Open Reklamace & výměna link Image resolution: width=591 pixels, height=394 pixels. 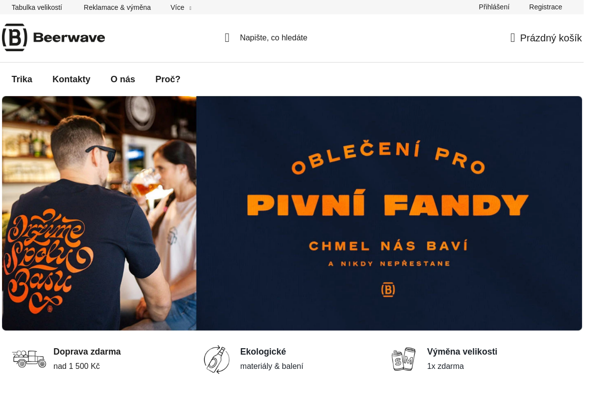(117, 7)
